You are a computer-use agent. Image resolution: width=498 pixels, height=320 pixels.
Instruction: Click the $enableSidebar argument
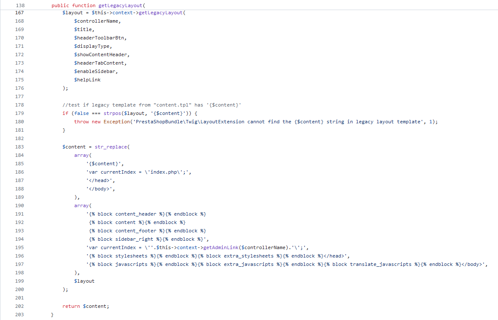[x=96, y=71]
